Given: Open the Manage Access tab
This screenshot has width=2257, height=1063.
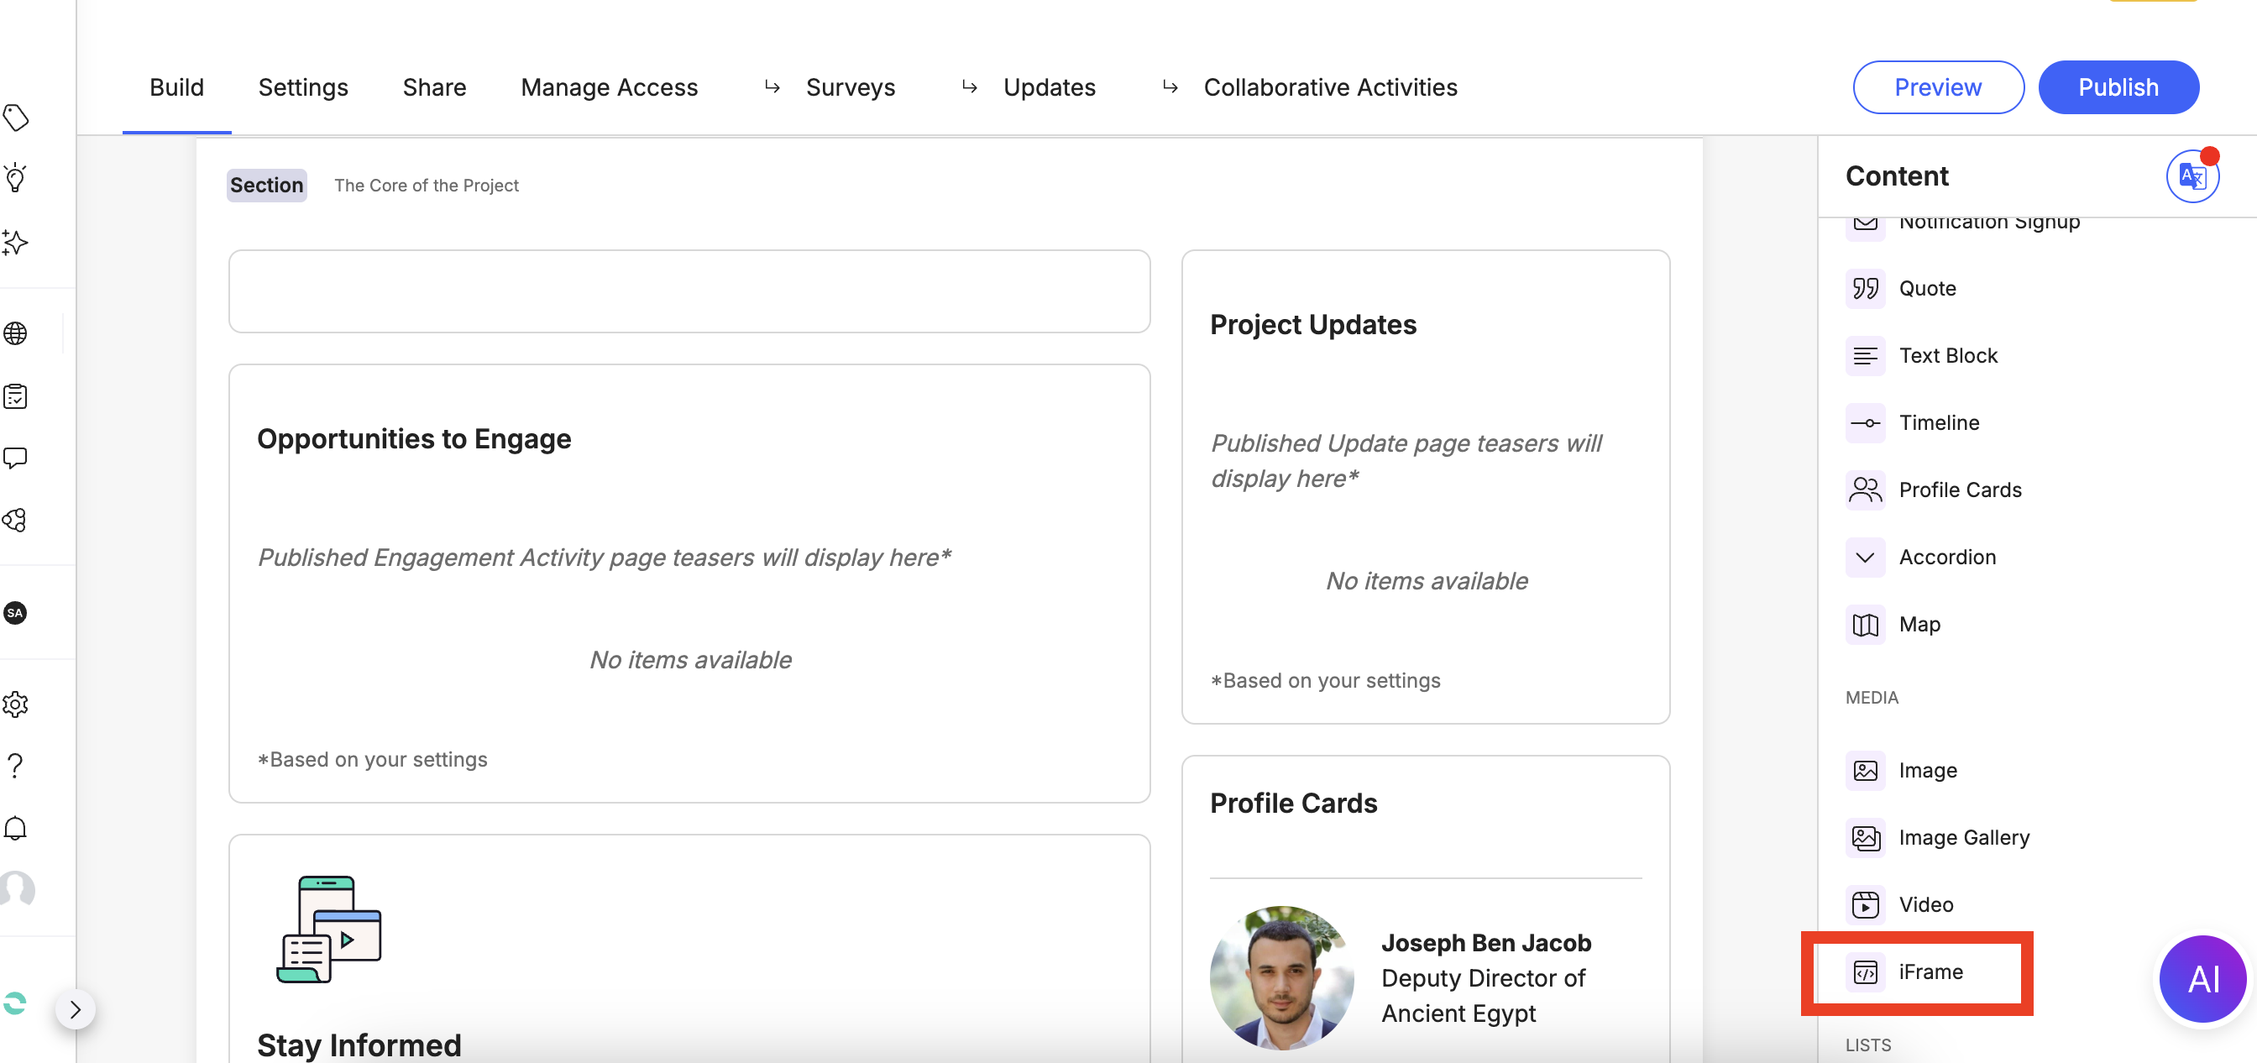Looking at the screenshot, I should (609, 87).
